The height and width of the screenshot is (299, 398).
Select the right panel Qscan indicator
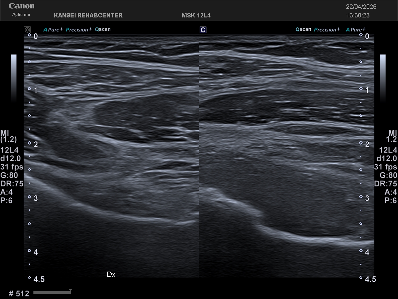pyautogui.click(x=303, y=29)
